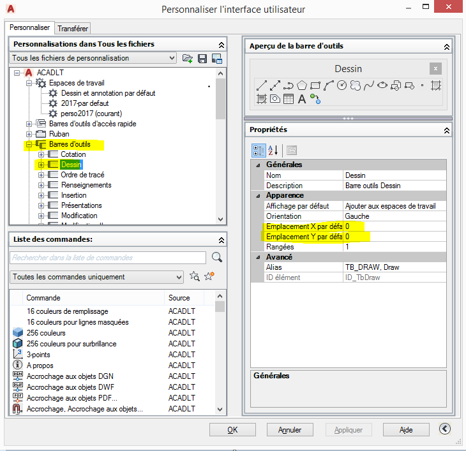The image size is (466, 451).
Task: Expand Barres d'outils d'accès rapide node
Action: pos(29,124)
